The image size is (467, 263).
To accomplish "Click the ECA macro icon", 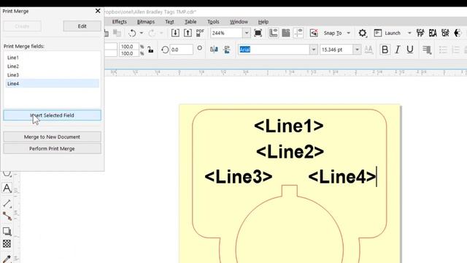I will click(433, 33).
